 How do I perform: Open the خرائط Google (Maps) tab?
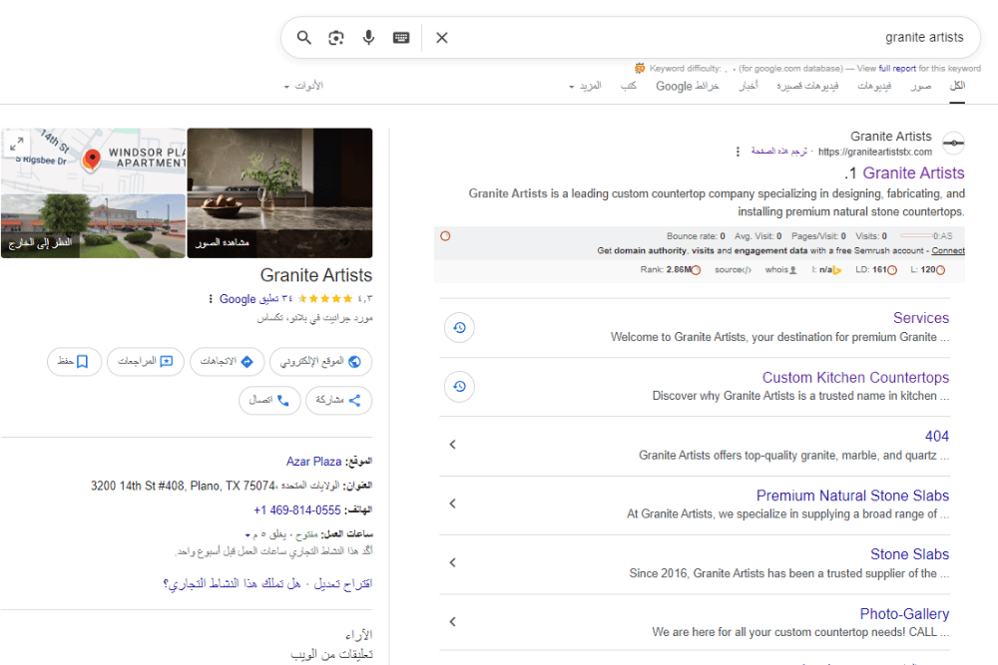pos(688,86)
